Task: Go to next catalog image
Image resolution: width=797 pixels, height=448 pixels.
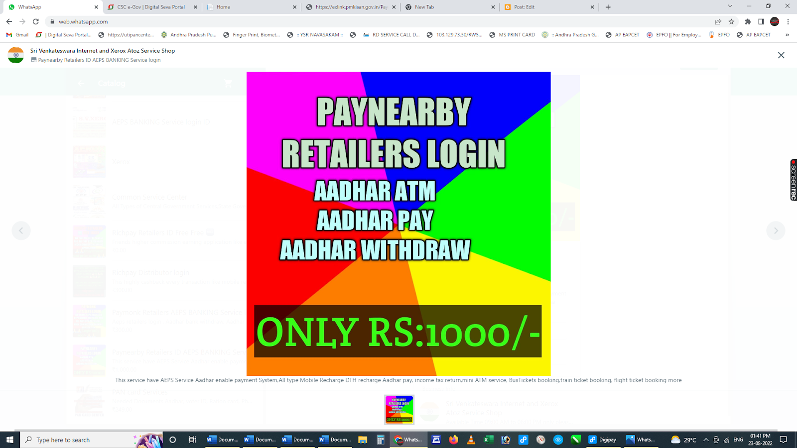Action: [776, 230]
